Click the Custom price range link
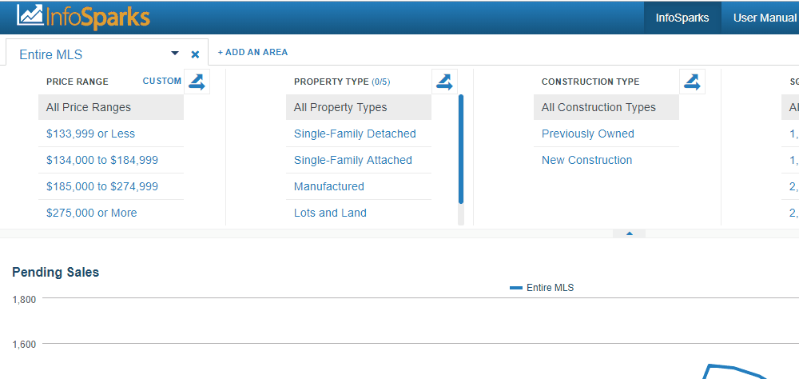The image size is (799, 379). (x=162, y=81)
